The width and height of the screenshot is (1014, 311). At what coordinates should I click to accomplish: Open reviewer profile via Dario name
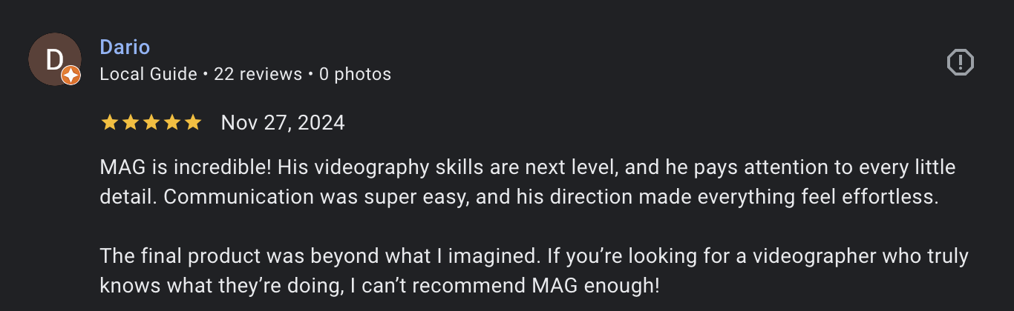coord(125,47)
